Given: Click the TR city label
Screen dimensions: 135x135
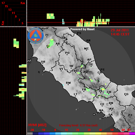Looking at the screenshot, I should pos(71,66).
